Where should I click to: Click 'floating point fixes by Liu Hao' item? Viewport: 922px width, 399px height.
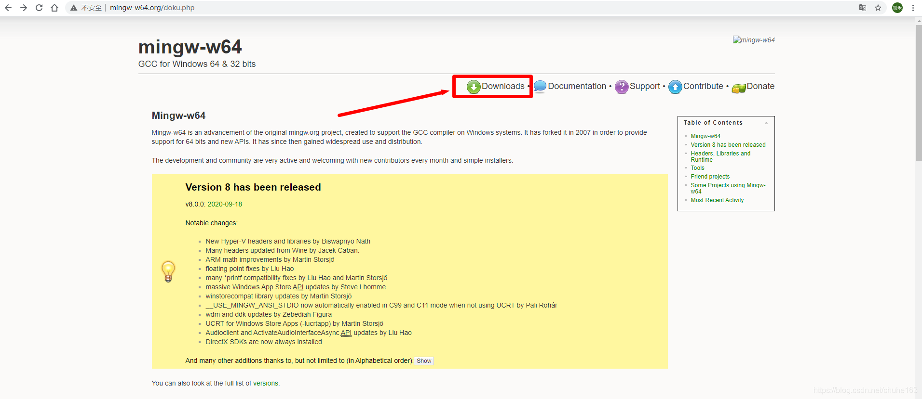click(x=250, y=269)
